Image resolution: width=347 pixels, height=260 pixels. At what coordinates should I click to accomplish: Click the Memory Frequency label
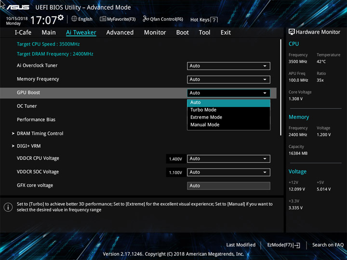[x=38, y=79]
